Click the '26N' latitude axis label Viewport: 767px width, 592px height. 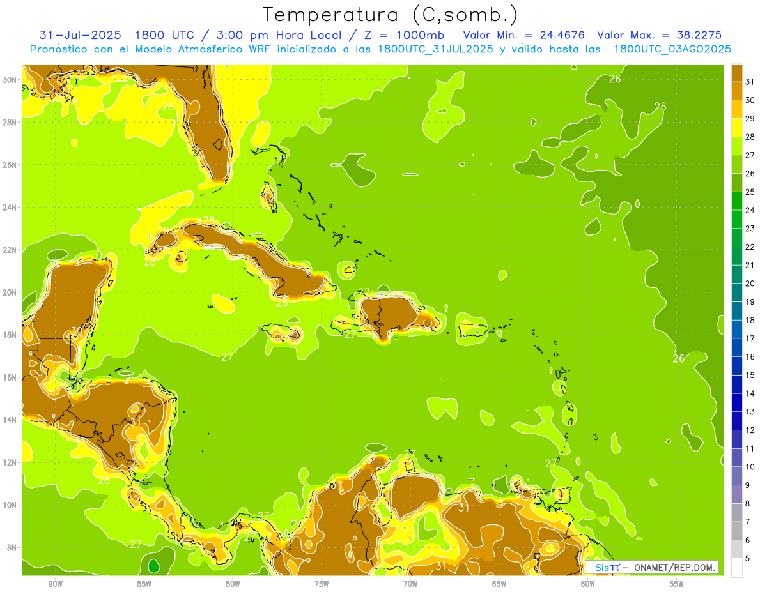(x=10, y=165)
